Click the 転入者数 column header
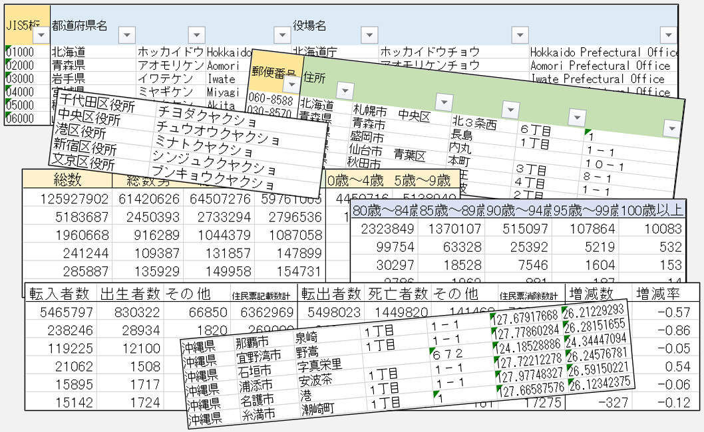 tap(59, 294)
